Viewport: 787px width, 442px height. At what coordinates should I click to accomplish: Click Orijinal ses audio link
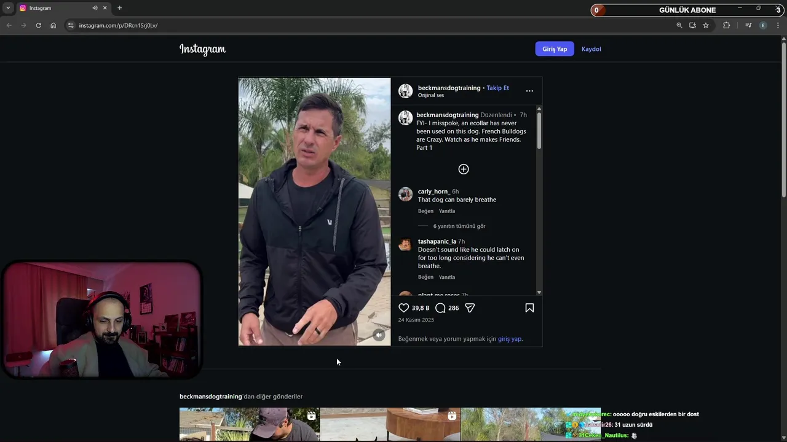[431, 95]
